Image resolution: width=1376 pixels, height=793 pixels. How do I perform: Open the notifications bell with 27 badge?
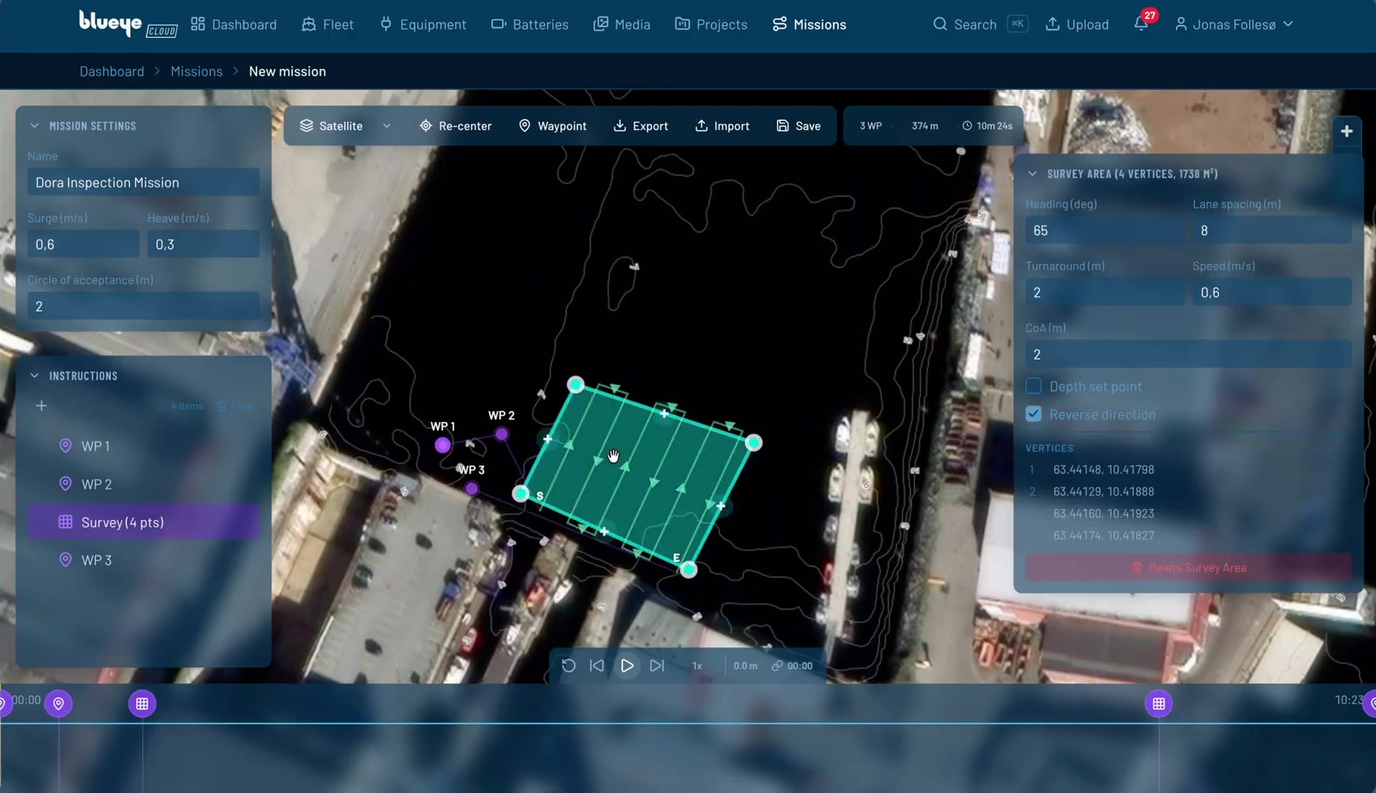(1141, 23)
